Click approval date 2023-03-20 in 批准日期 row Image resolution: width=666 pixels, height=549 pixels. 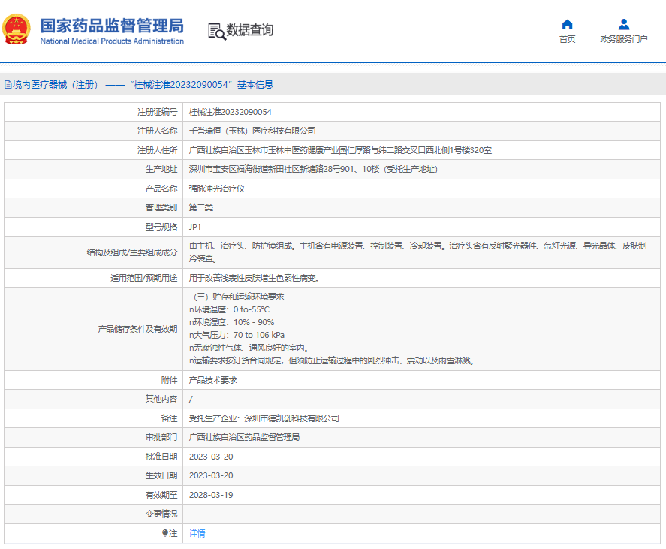pyautogui.click(x=211, y=457)
